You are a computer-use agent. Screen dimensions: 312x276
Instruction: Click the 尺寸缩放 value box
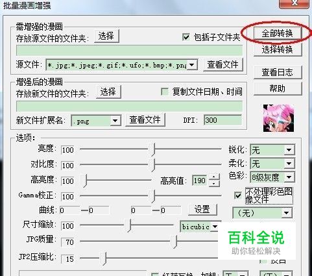pyautogui.click(x=67, y=226)
